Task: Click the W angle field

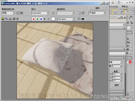Action: click(x=116, y=81)
